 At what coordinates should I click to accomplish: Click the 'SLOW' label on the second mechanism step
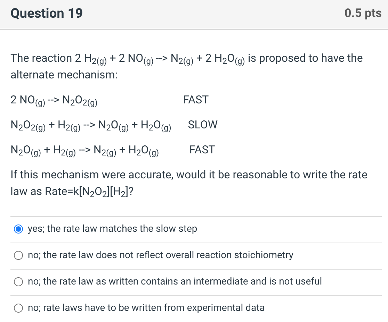(x=203, y=125)
